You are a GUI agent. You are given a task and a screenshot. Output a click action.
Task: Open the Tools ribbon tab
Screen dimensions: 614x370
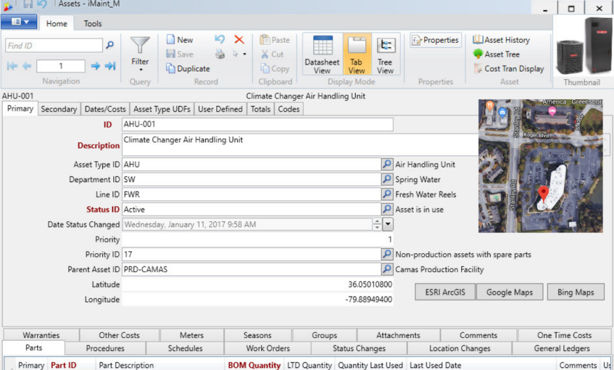click(93, 23)
